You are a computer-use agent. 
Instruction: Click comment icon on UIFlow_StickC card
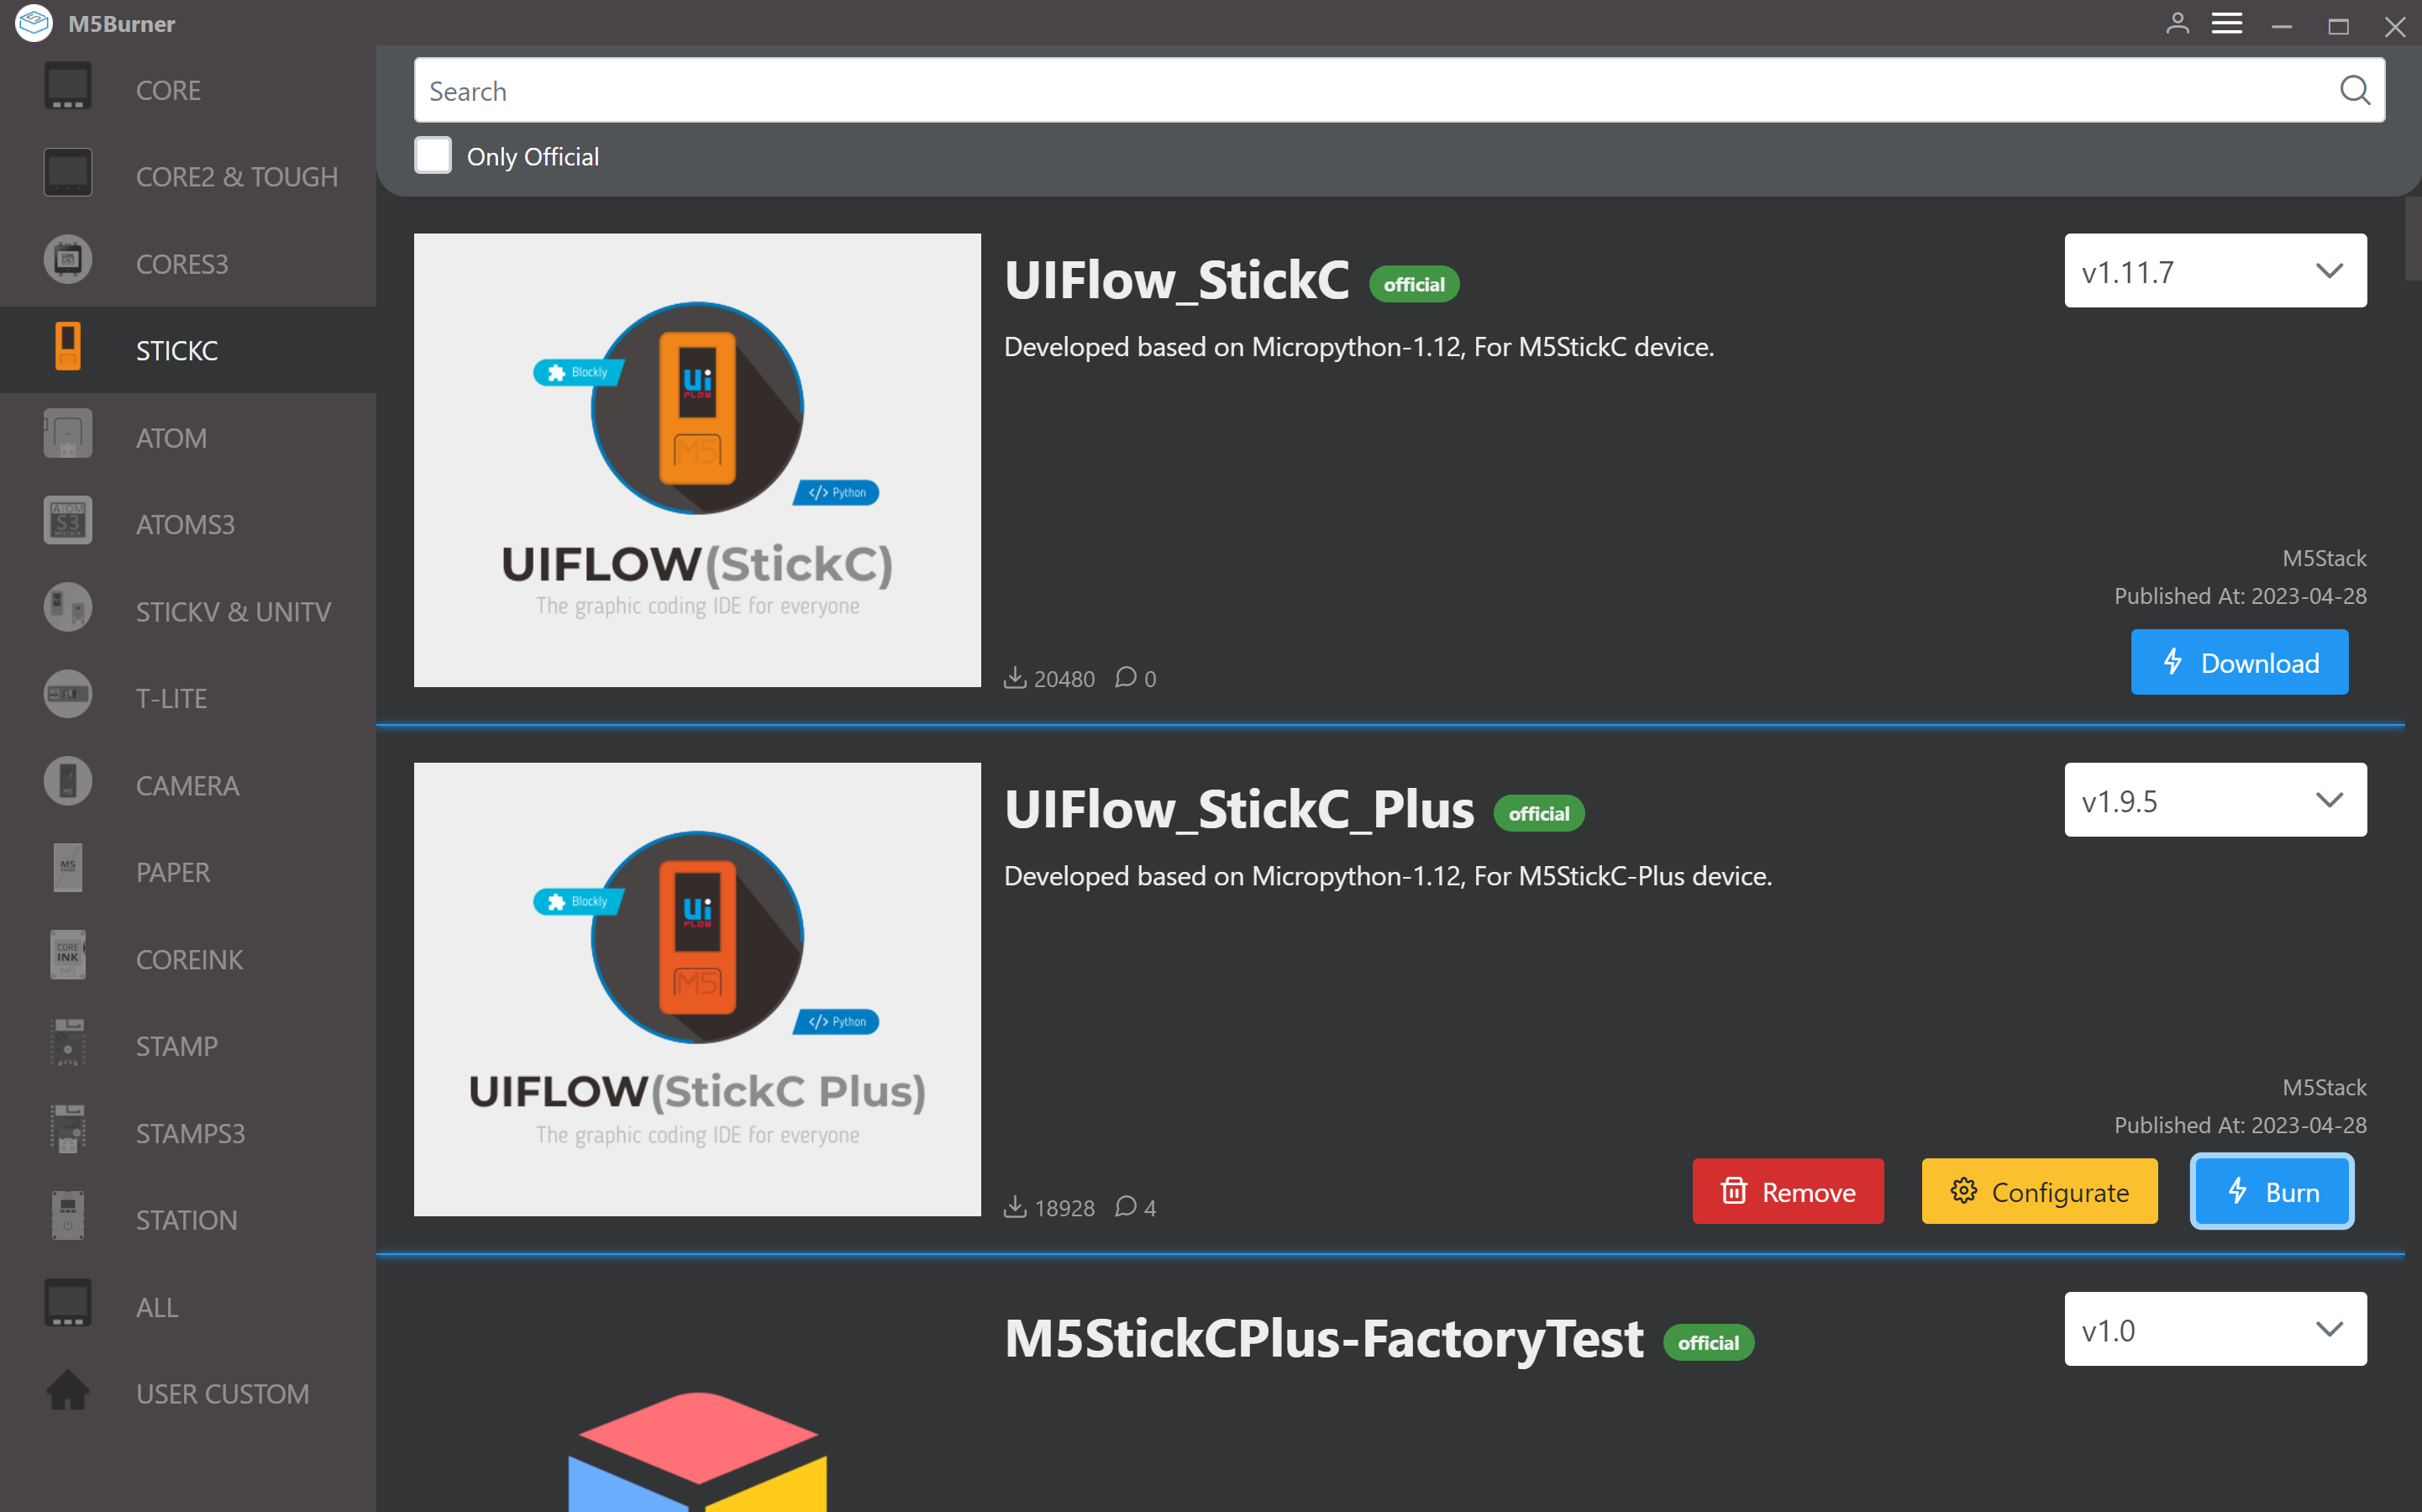1125,678
